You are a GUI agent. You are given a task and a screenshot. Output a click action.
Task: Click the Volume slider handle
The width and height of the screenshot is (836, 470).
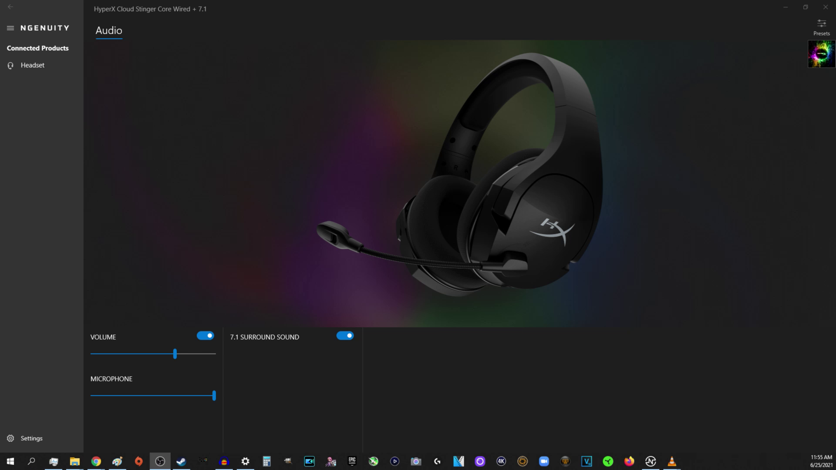click(175, 353)
